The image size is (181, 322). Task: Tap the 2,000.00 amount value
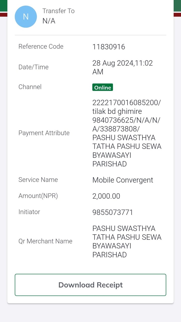click(106, 196)
